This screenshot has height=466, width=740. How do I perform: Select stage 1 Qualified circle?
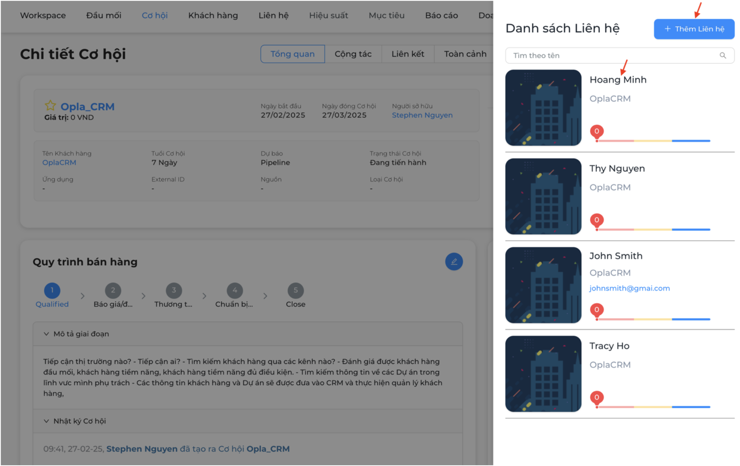click(x=52, y=290)
